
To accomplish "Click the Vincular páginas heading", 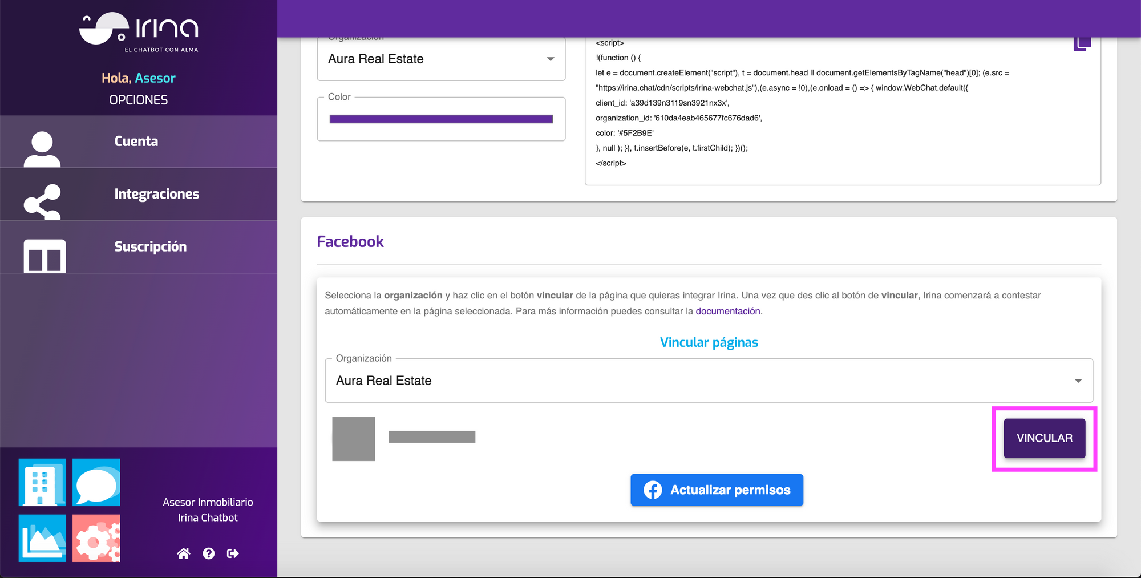I will click(x=709, y=342).
